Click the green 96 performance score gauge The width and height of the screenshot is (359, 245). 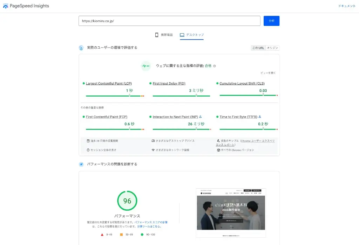[x=127, y=201]
